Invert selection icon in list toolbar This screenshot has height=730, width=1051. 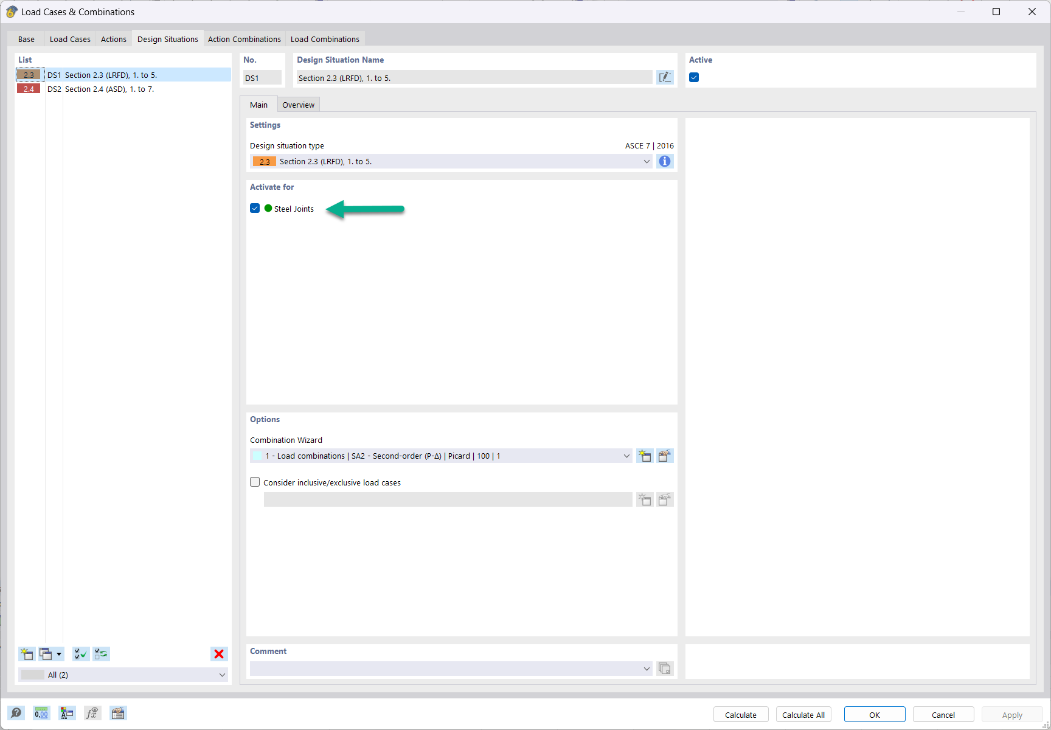101,654
